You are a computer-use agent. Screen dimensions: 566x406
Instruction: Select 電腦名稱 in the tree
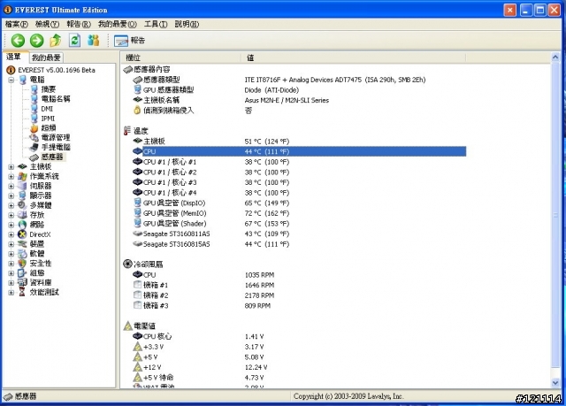[x=56, y=99]
